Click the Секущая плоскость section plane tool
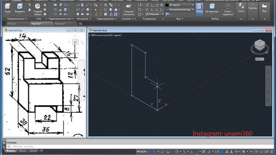The width and height of the screenshot is (276, 155). (x=129, y=9)
